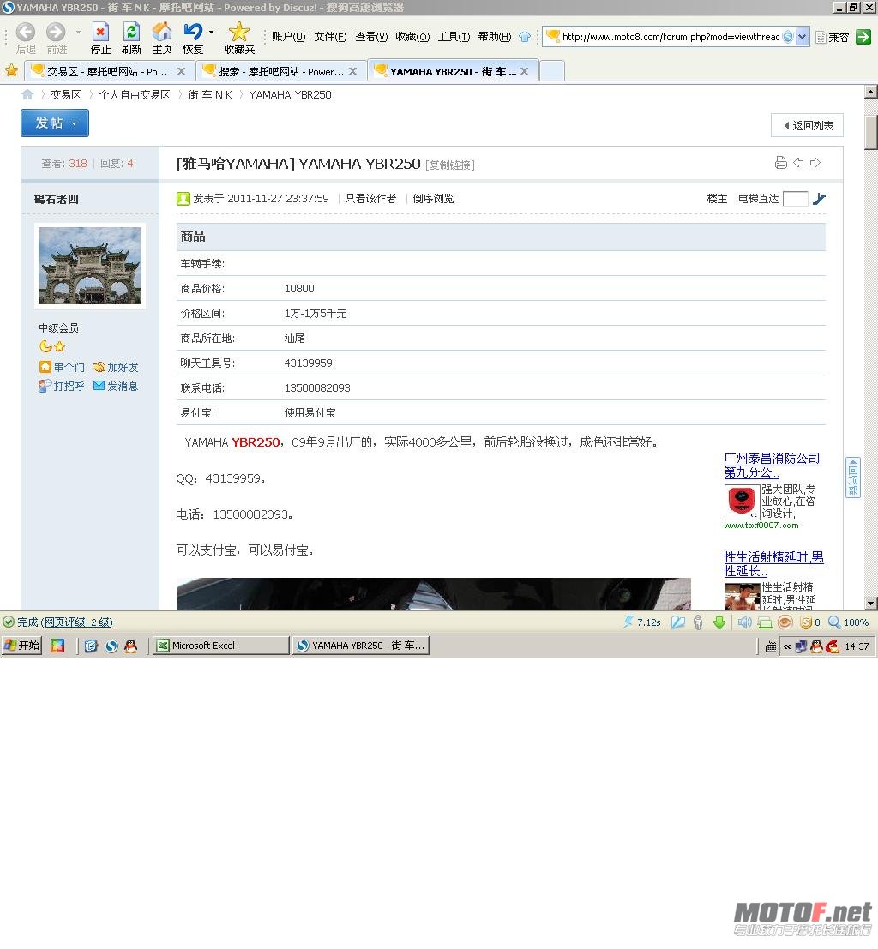The width and height of the screenshot is (878, 949).
Task: Click the Sogou browser icon in quick launch
Action: (x=111, y=646)
